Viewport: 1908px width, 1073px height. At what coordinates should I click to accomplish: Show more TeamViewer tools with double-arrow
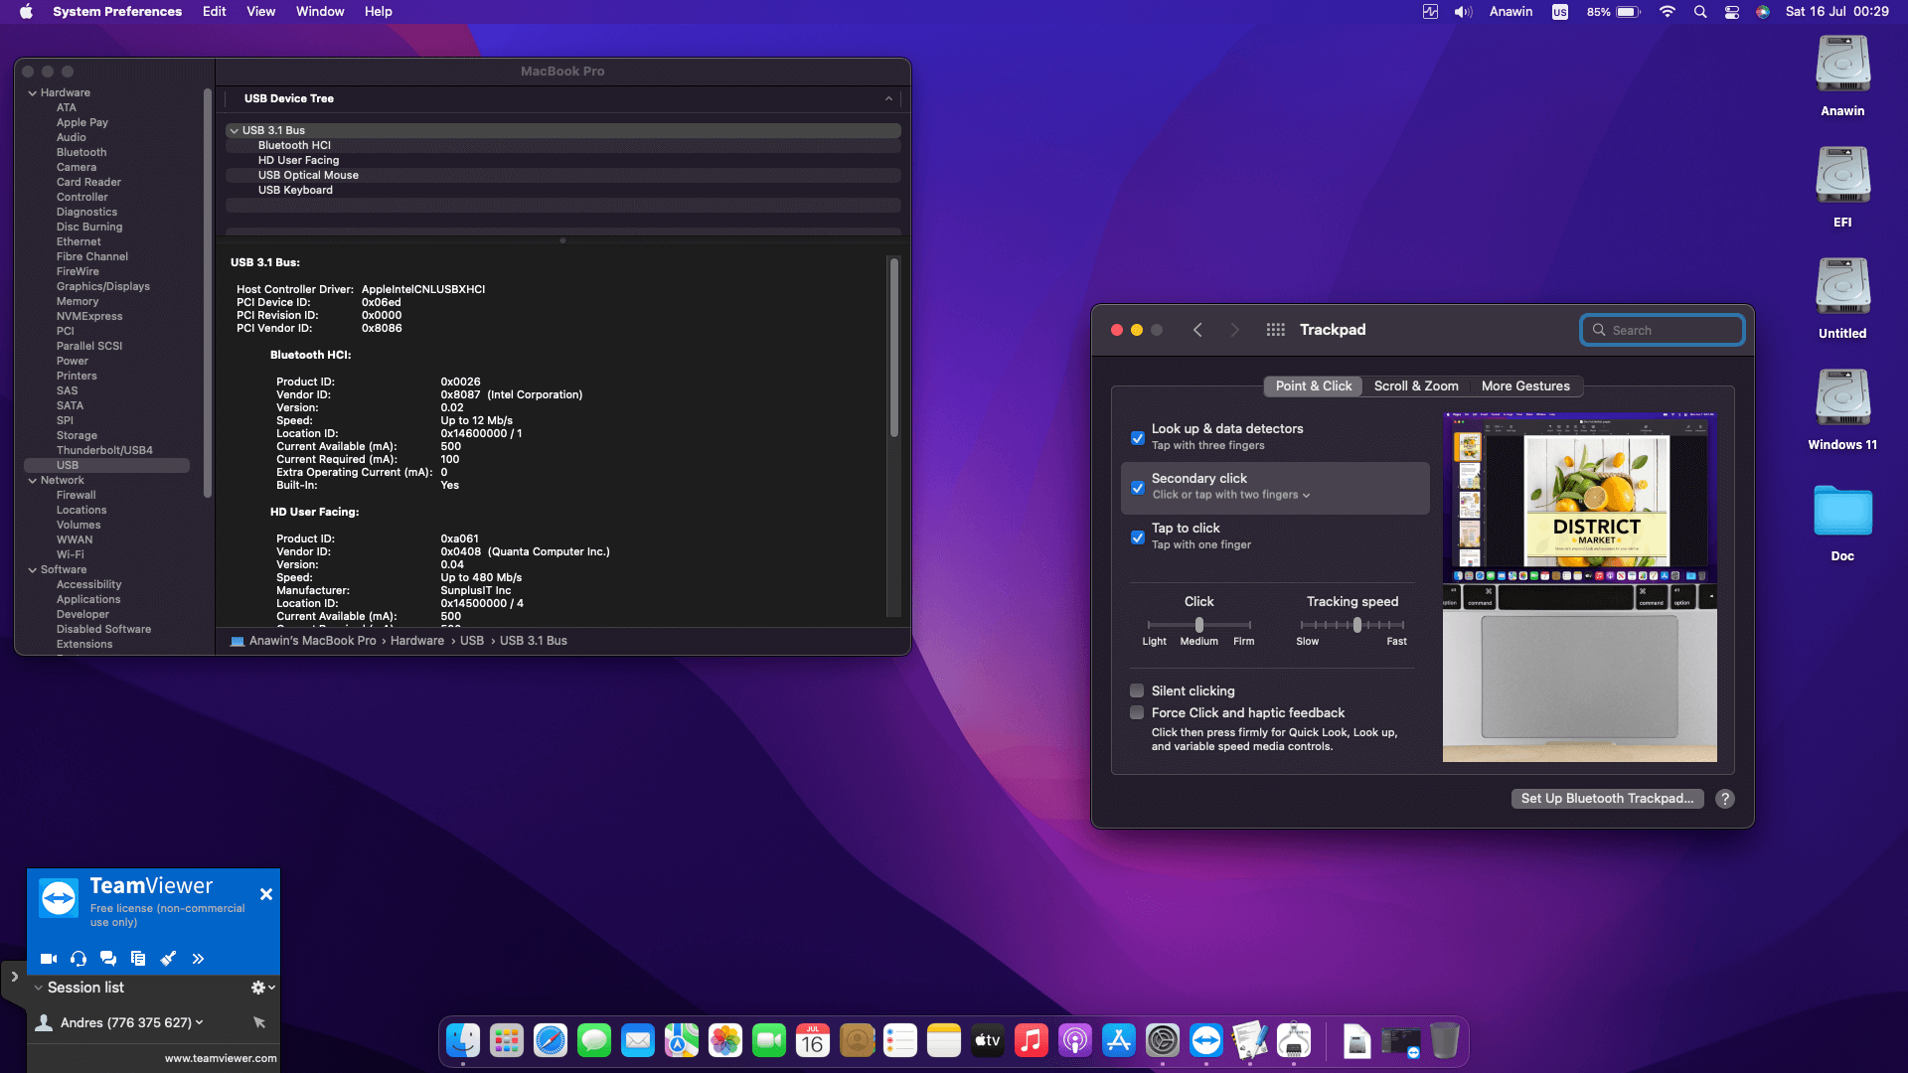(x=198, y=959)
